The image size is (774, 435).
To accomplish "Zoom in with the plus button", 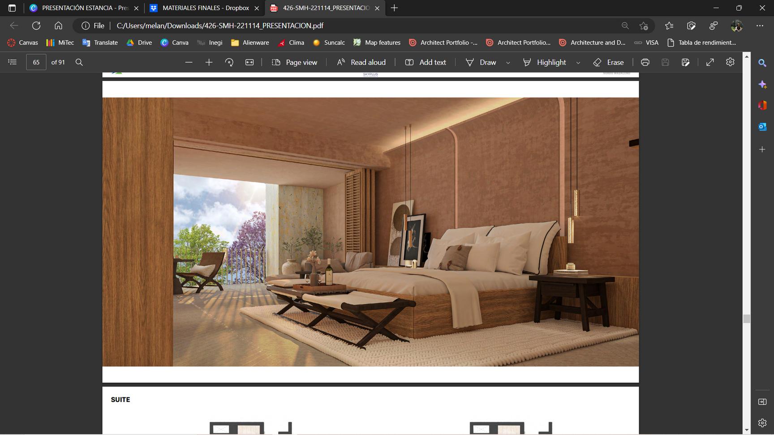I will pos(209,62).
